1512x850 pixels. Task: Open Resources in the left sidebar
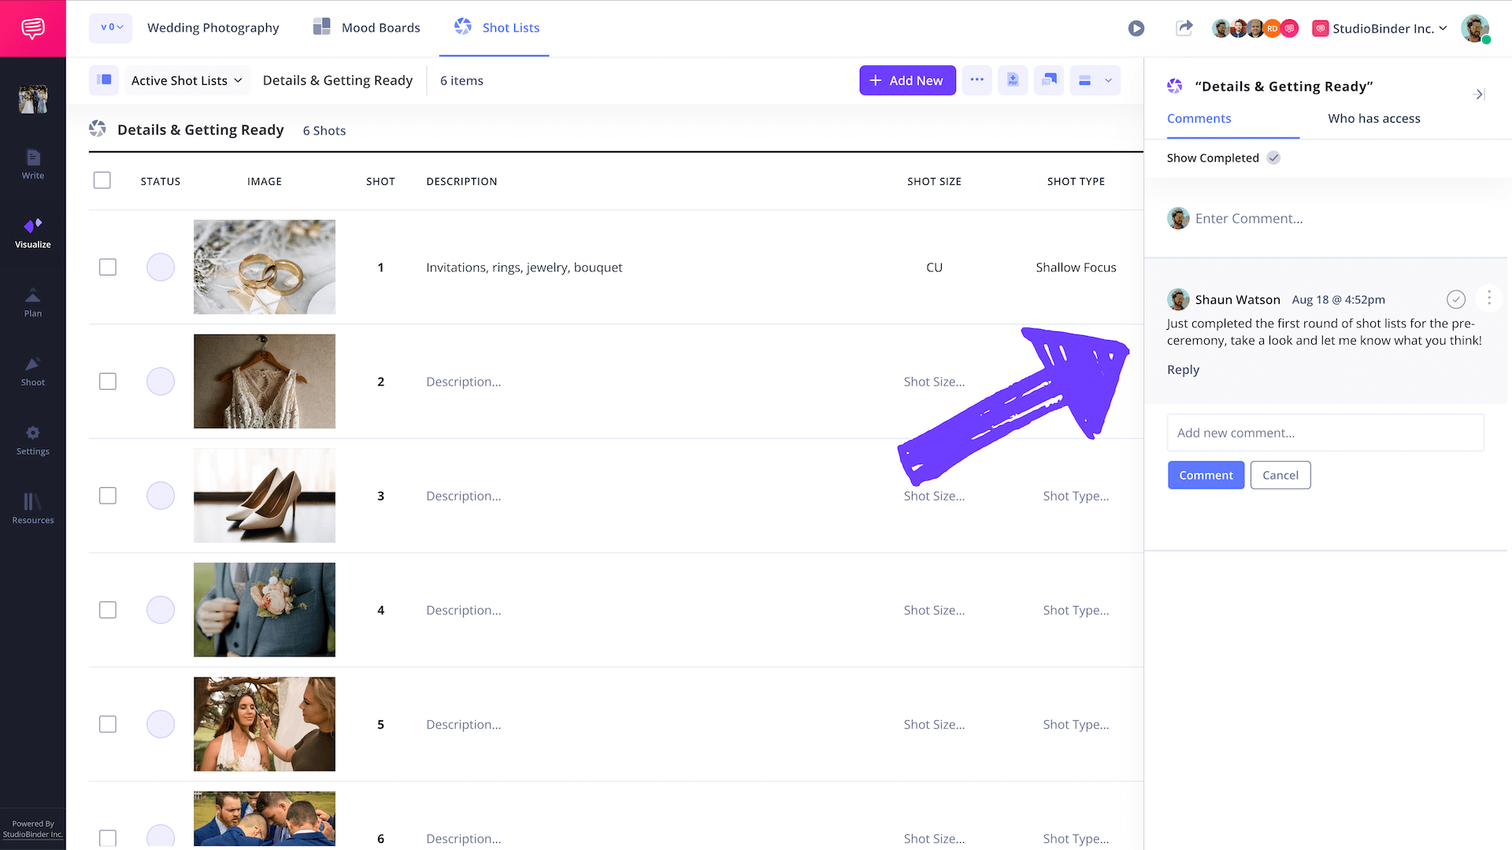(33, 508)
